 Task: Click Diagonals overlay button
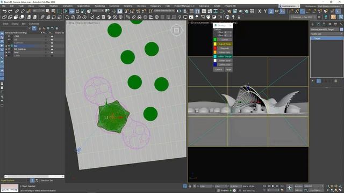tap(225, 48)
